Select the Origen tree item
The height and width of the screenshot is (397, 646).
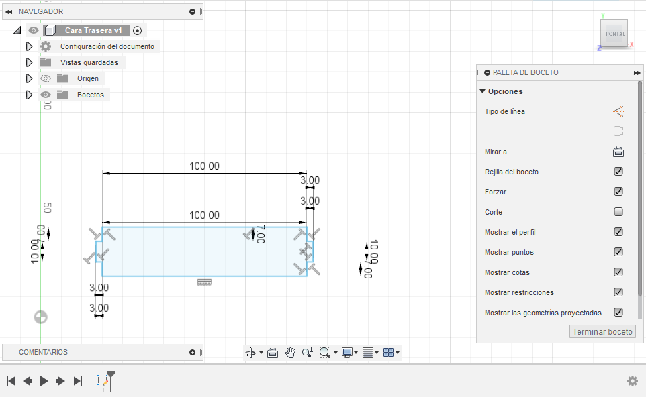(x=88, y=78)
